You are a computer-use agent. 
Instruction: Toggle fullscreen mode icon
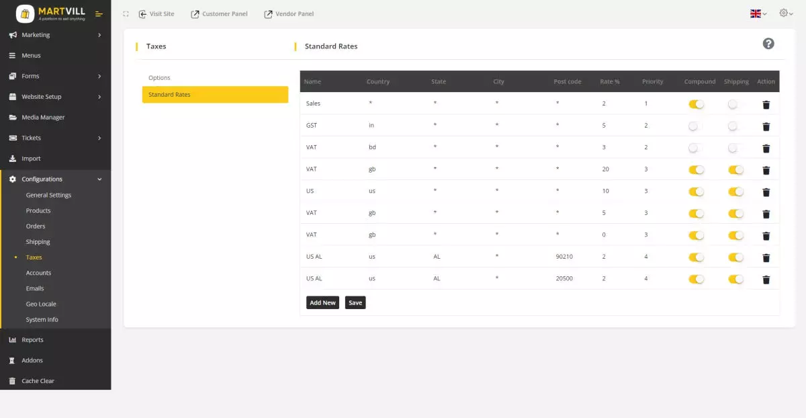(x=126, y=14)
